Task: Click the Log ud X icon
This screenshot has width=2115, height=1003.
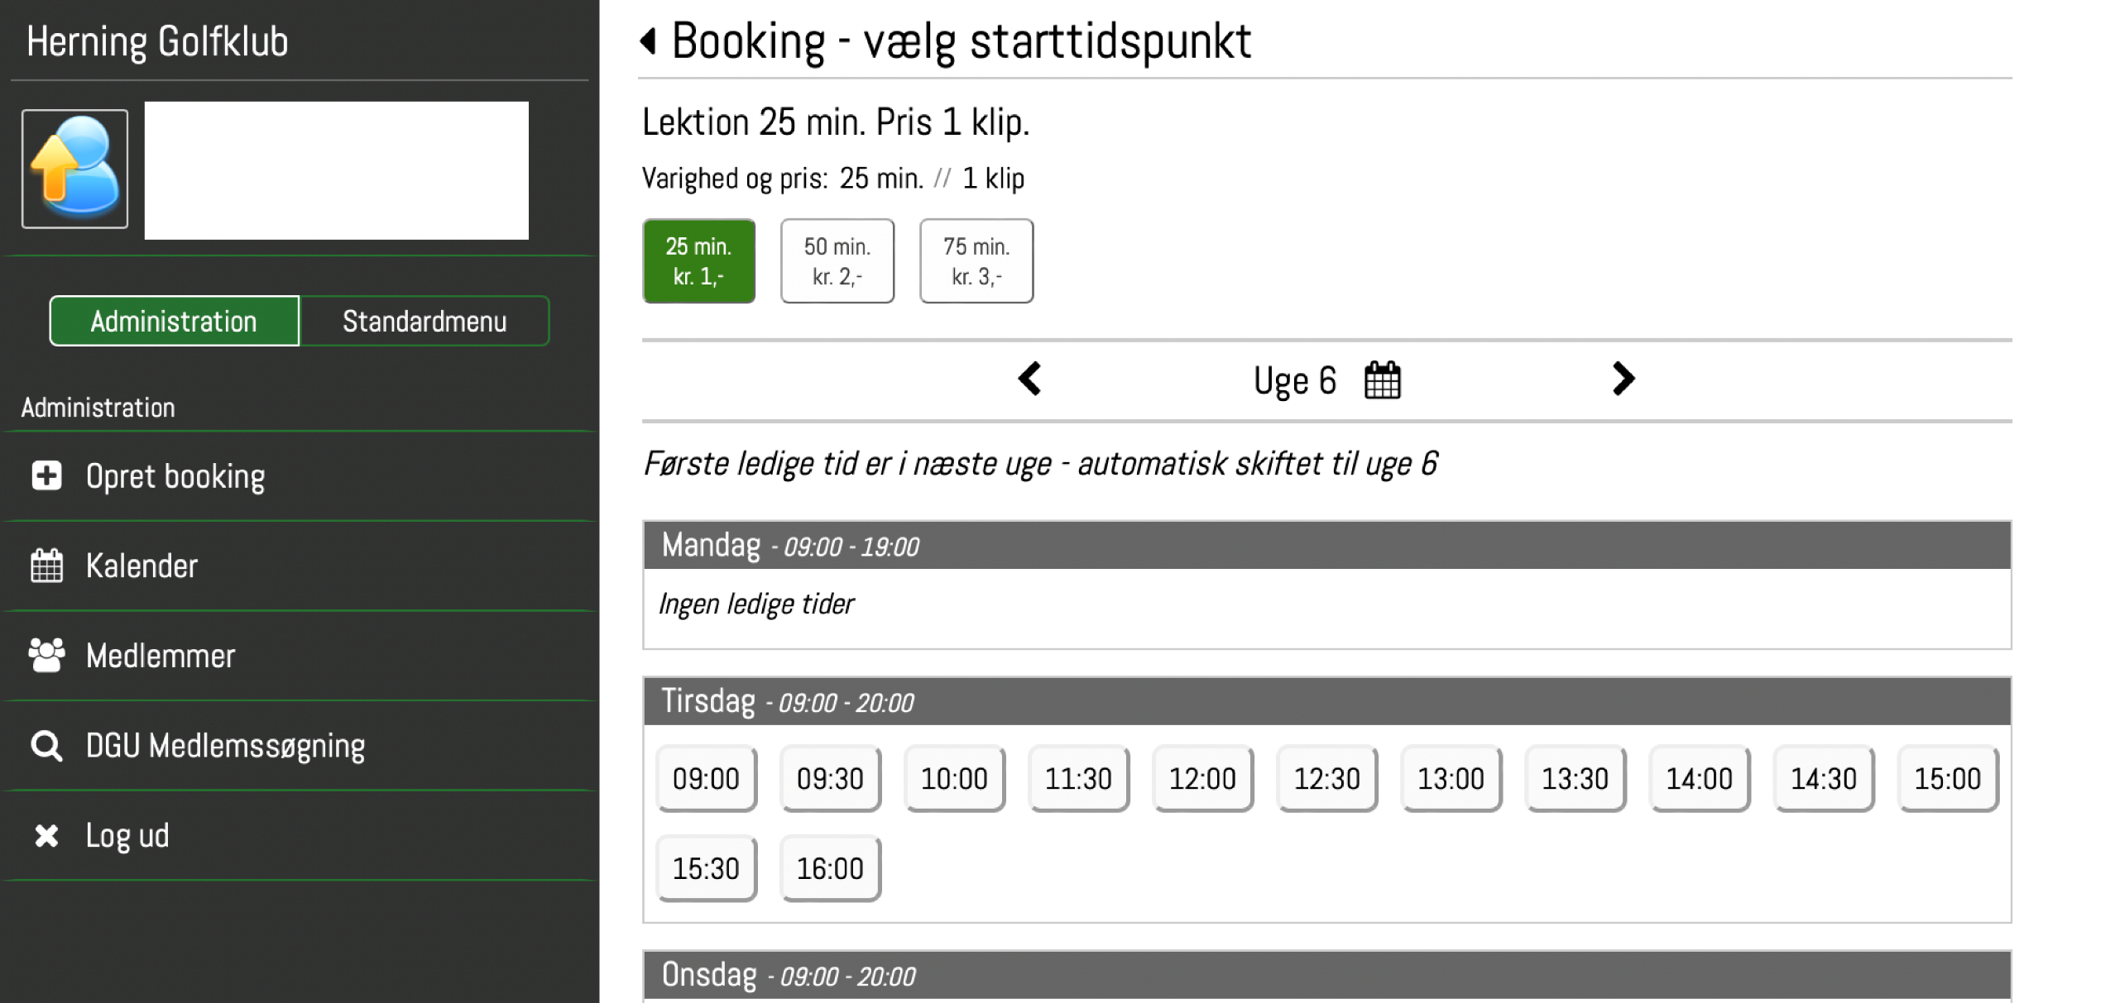Action: (x=46, y=835)
